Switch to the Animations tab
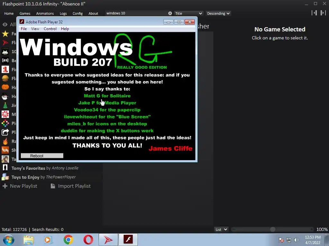Image resolution: width=329 pixels, height=246 pixels. coord(45,13)
